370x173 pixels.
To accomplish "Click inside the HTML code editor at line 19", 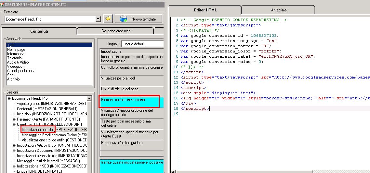I will click(x=228, y=114).
